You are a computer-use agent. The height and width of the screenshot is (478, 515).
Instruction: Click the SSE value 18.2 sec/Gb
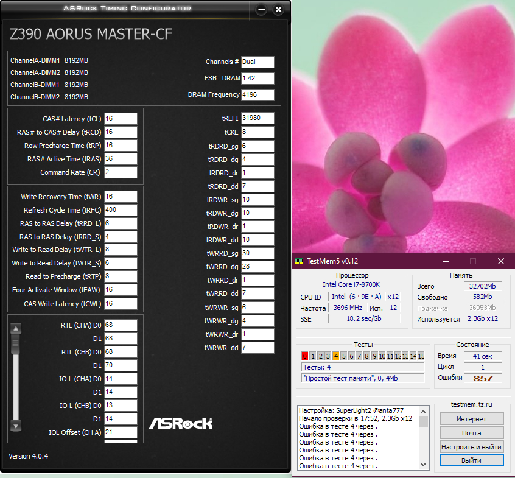click(x=364, y=318)
